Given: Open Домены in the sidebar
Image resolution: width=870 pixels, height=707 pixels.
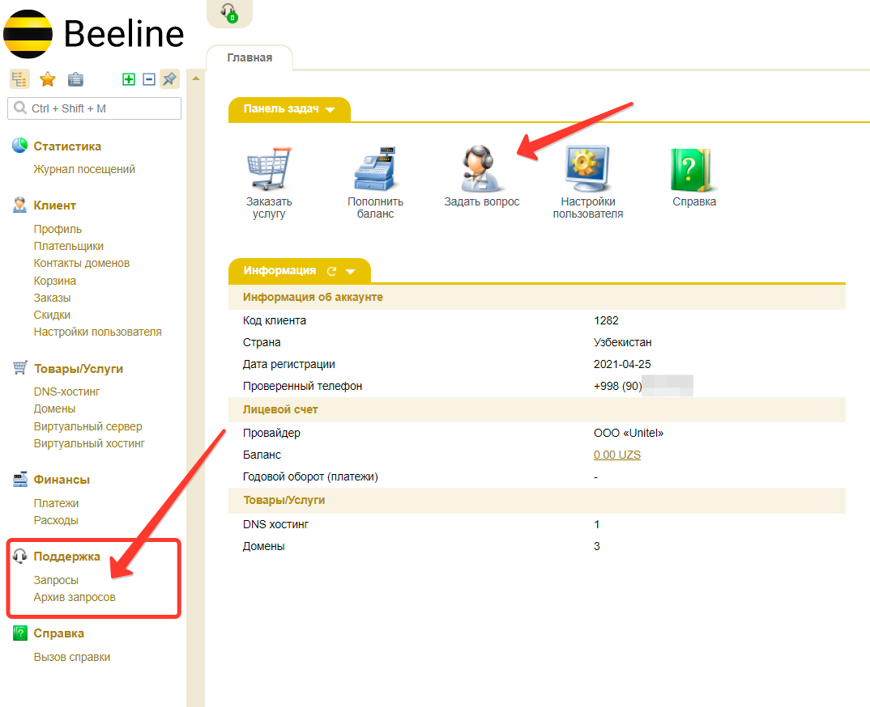Looking at the screenshot, I should click(x=54, y=409).
